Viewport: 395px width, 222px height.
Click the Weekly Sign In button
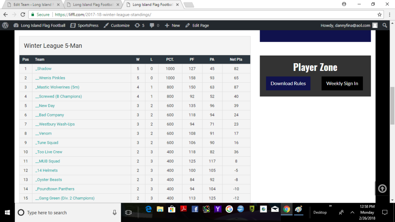coord(342,83)
